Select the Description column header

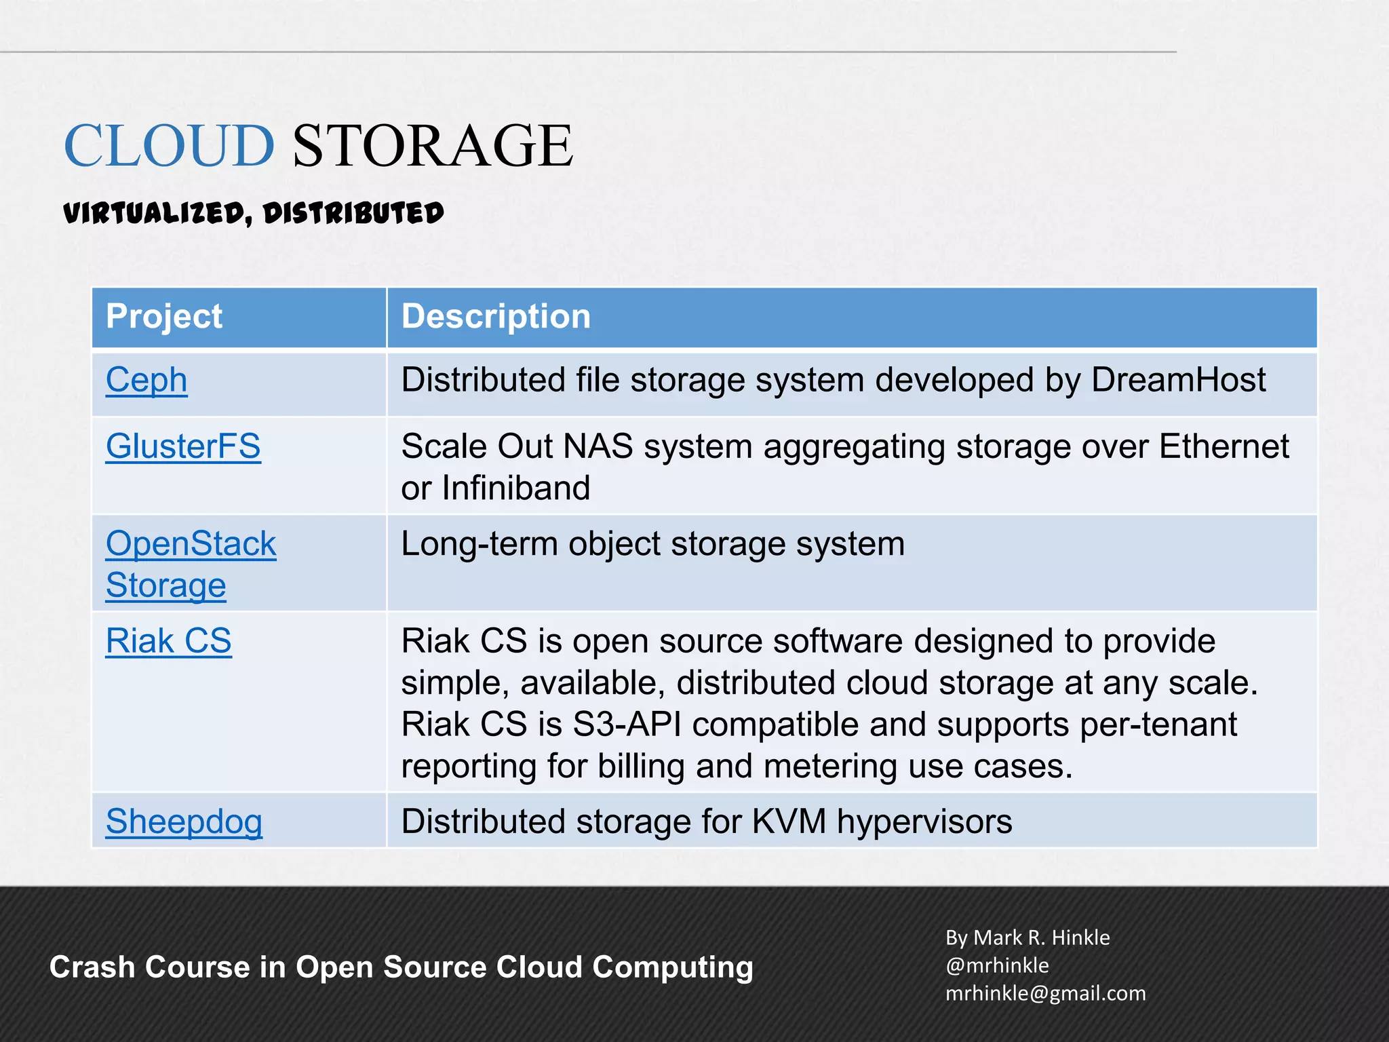(x=496, y=317)
